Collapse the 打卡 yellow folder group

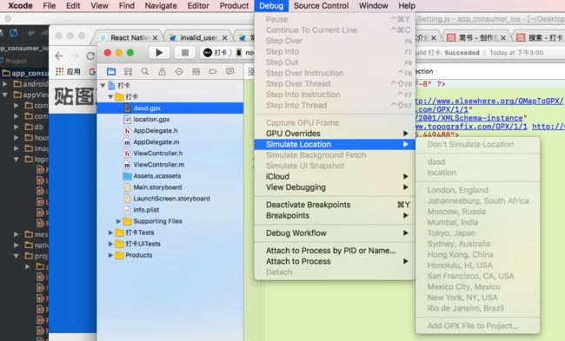pyautogui.click(x=110, y=97)
